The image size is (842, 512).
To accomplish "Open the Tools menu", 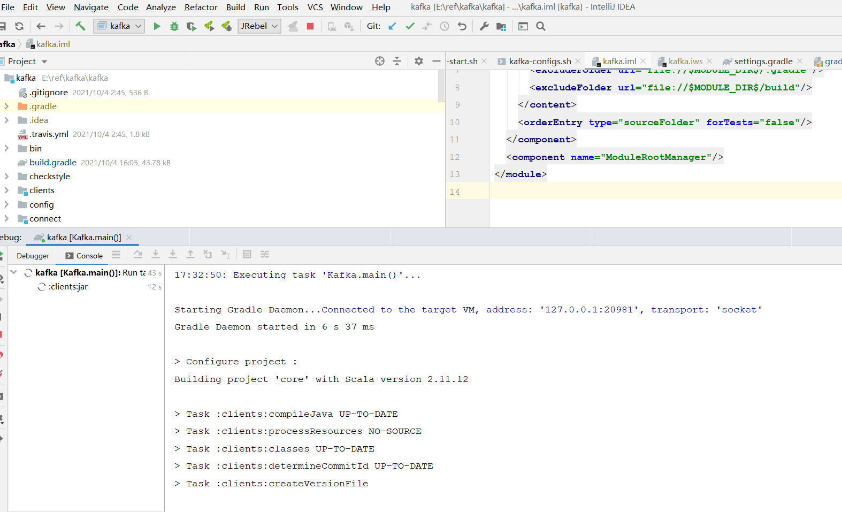I will tap(288, 7).
